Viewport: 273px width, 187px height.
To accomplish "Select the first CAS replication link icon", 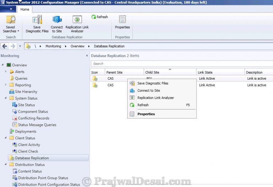I will 95,79.
